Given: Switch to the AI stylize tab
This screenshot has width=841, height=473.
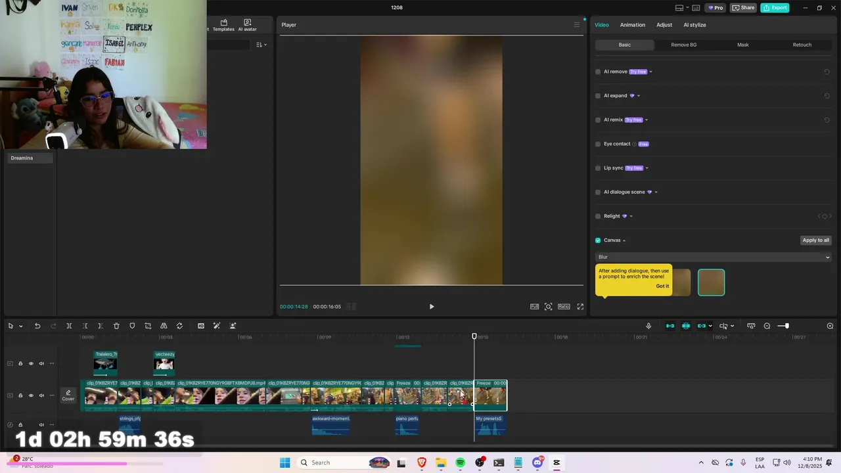Looking at the screenshot, I should (x=694, y=25).
